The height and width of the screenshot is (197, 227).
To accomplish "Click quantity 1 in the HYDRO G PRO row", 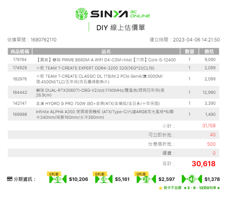I will click(x=189, y=103).
